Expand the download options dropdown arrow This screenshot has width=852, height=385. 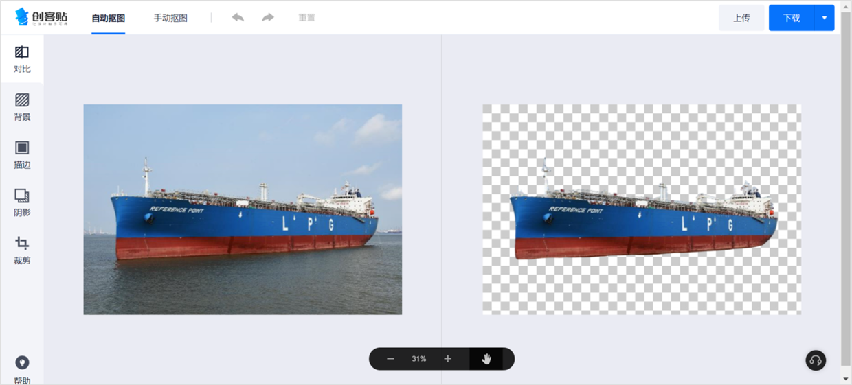click(x=825, y=18)
